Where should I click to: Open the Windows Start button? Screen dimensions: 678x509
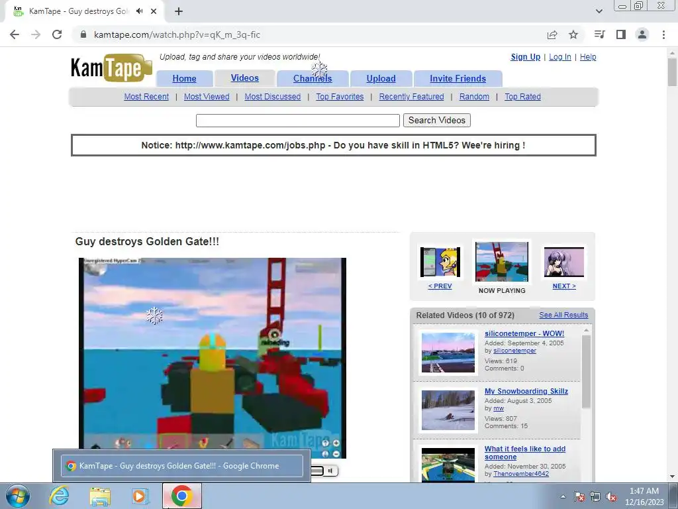18,496
